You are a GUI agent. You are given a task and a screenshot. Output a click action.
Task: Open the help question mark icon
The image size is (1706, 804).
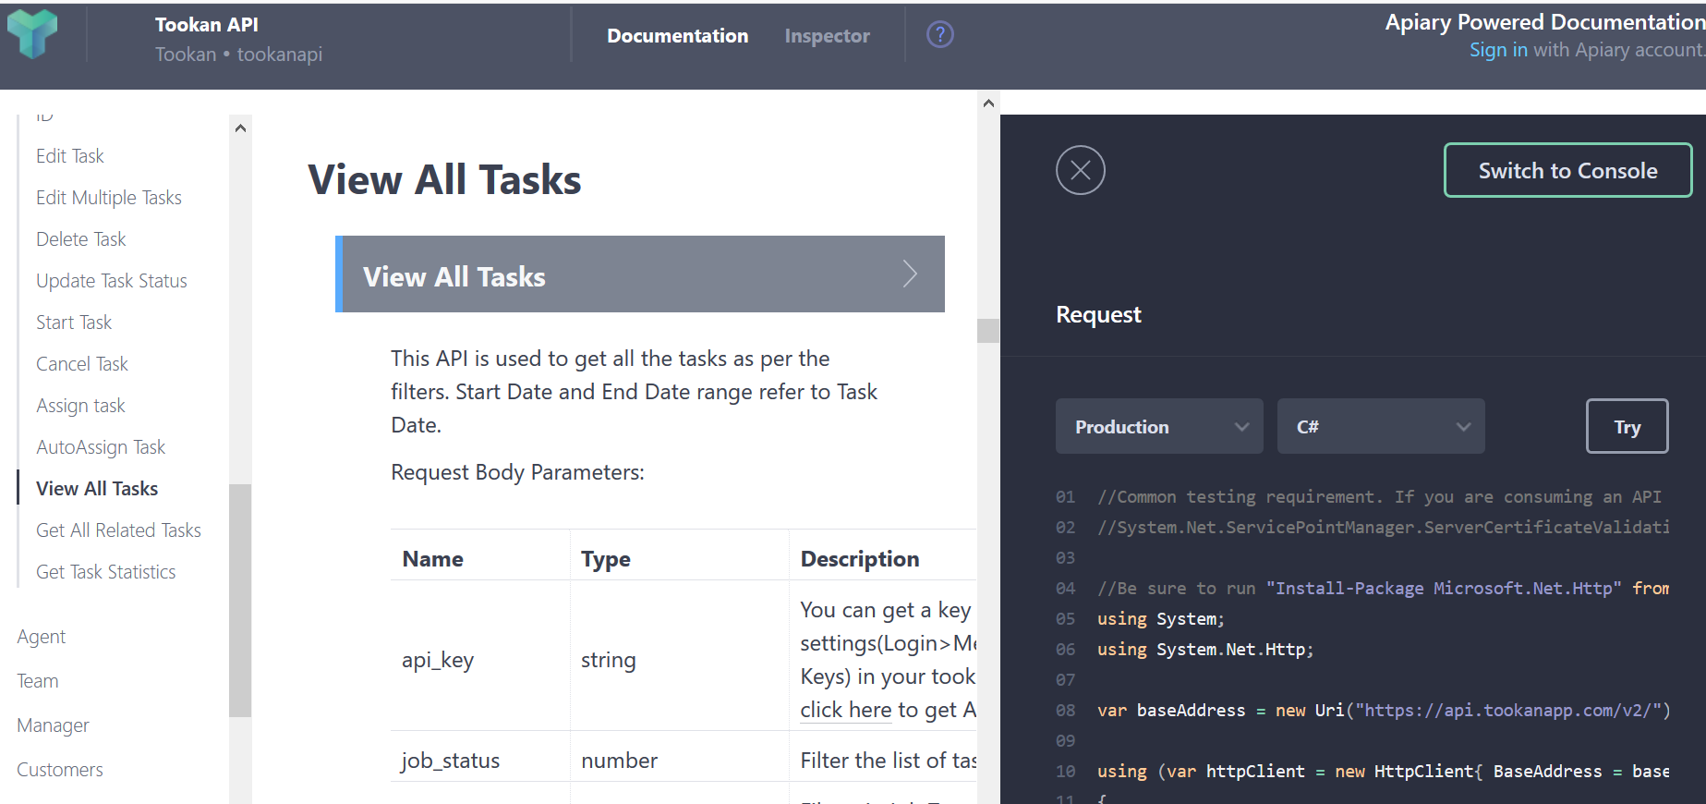tap(940, 35)
